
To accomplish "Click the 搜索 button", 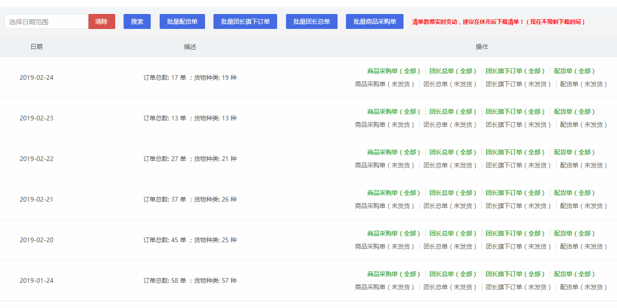I will pos(137,21).
